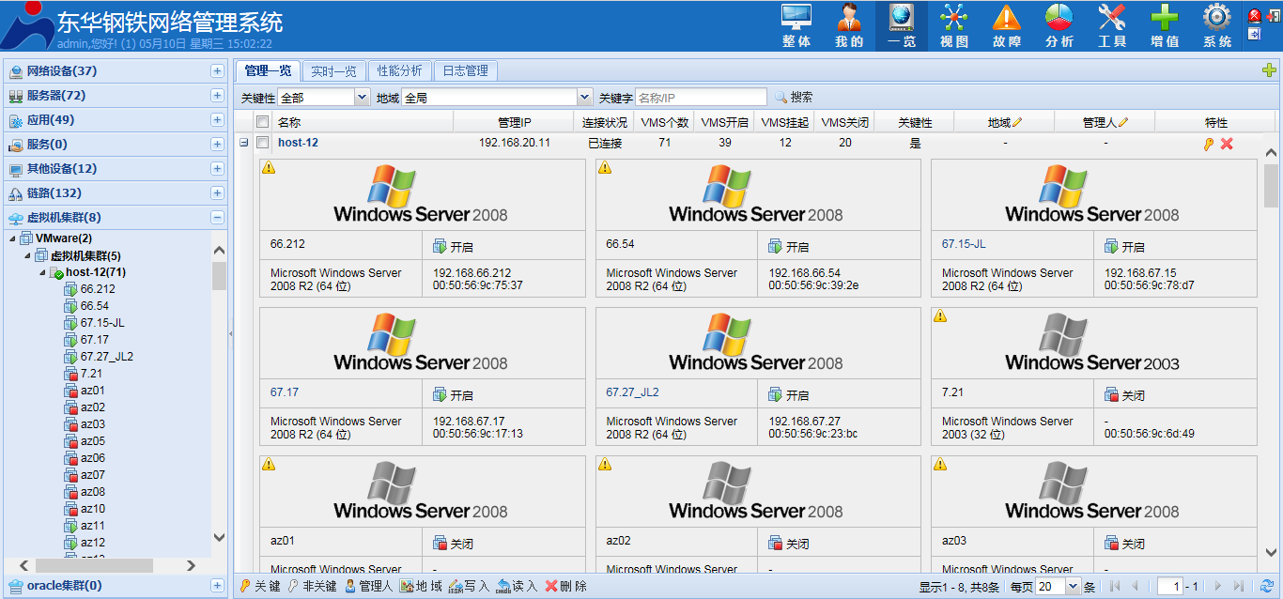Expand the 应用(49) panel with its plus
Viewport: 1283px width, 599px height.
217,120
